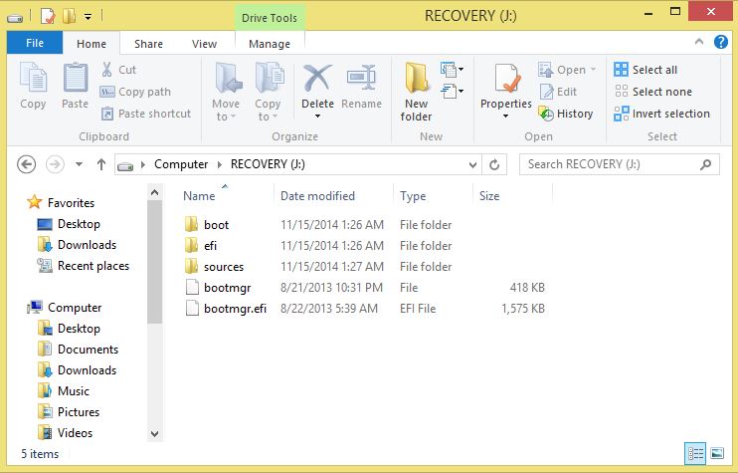Screen dimensions: 738x473
Task: Switch to the Manage tab
Action: [x=270, y=44]
